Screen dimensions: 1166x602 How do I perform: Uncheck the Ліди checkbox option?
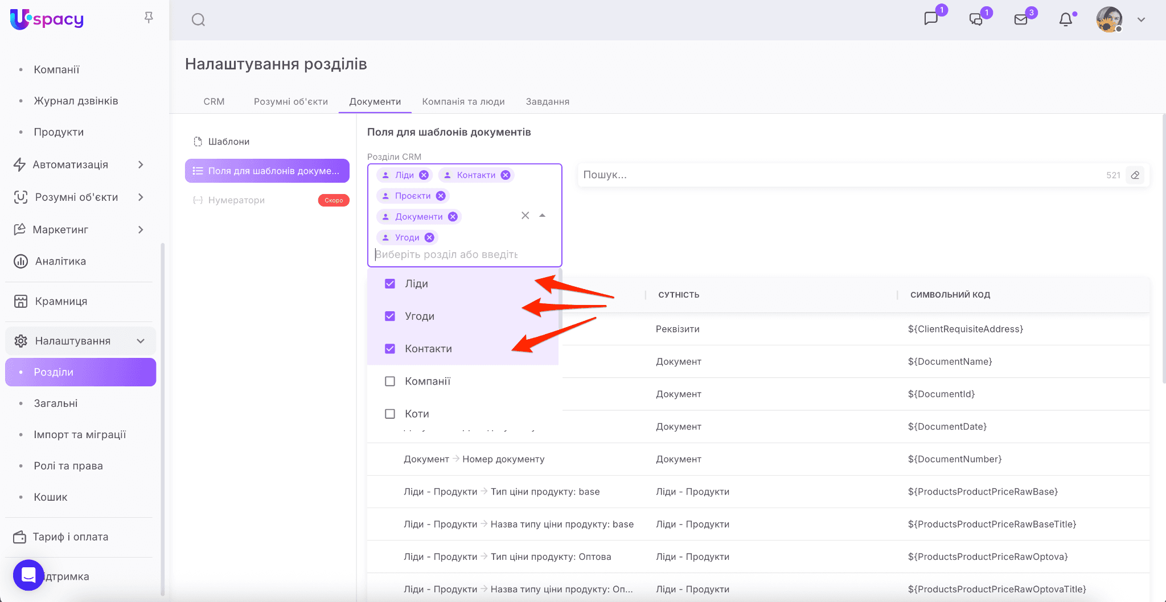(x=390, y=284)
